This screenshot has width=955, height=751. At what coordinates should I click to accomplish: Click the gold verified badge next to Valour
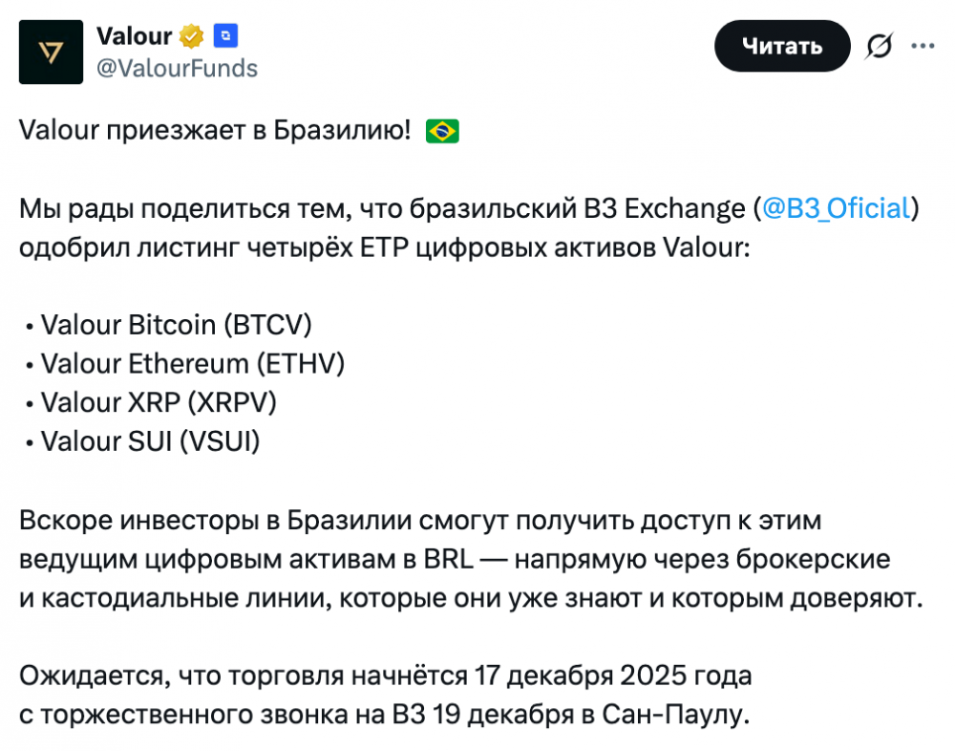click(193, 37)
